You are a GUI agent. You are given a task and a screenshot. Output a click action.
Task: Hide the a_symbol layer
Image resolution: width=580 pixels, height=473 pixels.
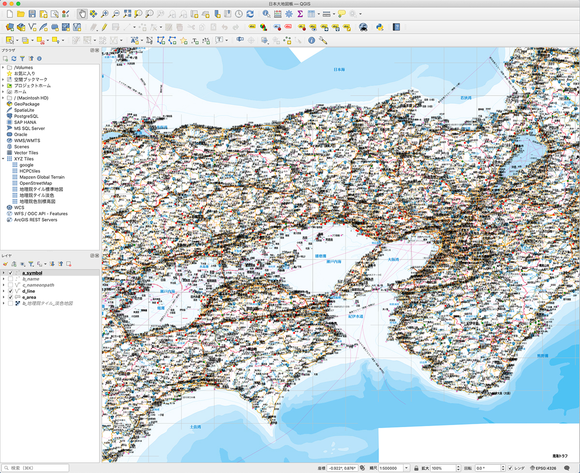coord(11,273)
